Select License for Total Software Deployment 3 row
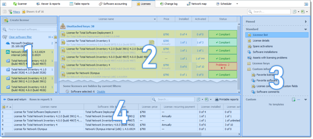Image resolution: width=313 pixels, height=139 pixels. 149,34
